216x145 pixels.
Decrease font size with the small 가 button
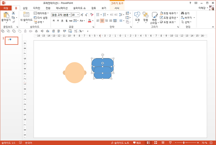click(86, 15)
